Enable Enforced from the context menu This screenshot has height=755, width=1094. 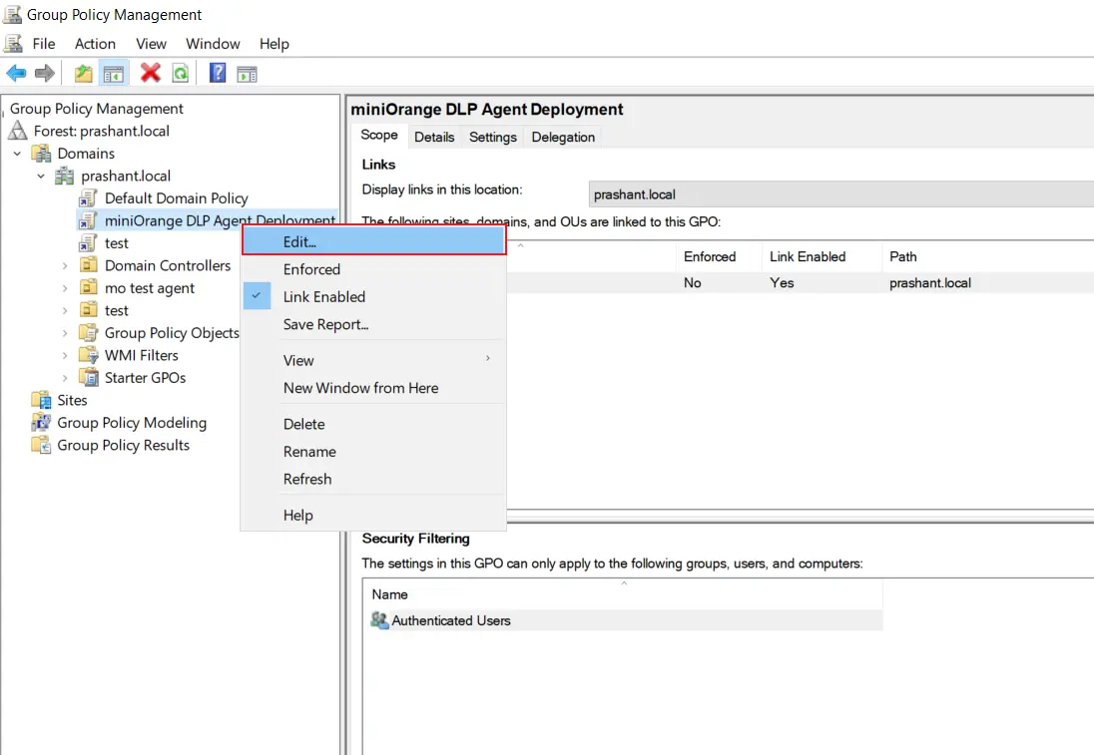coord(311,269)
